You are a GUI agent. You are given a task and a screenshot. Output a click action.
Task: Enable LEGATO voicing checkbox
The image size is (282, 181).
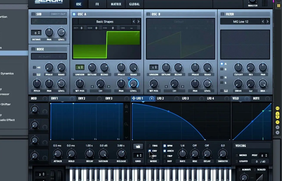coord(237,161)
